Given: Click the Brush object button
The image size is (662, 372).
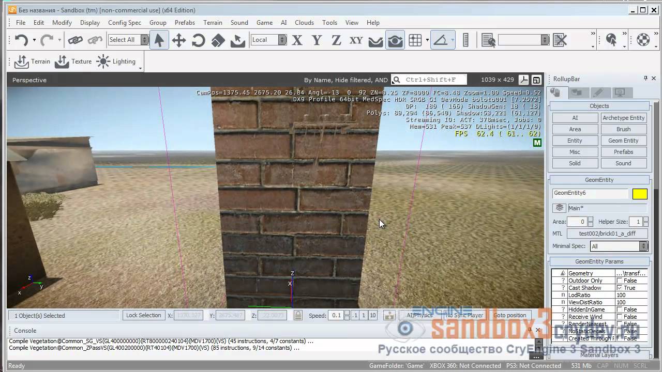Looking at the screenshot, I should point(623,129).
